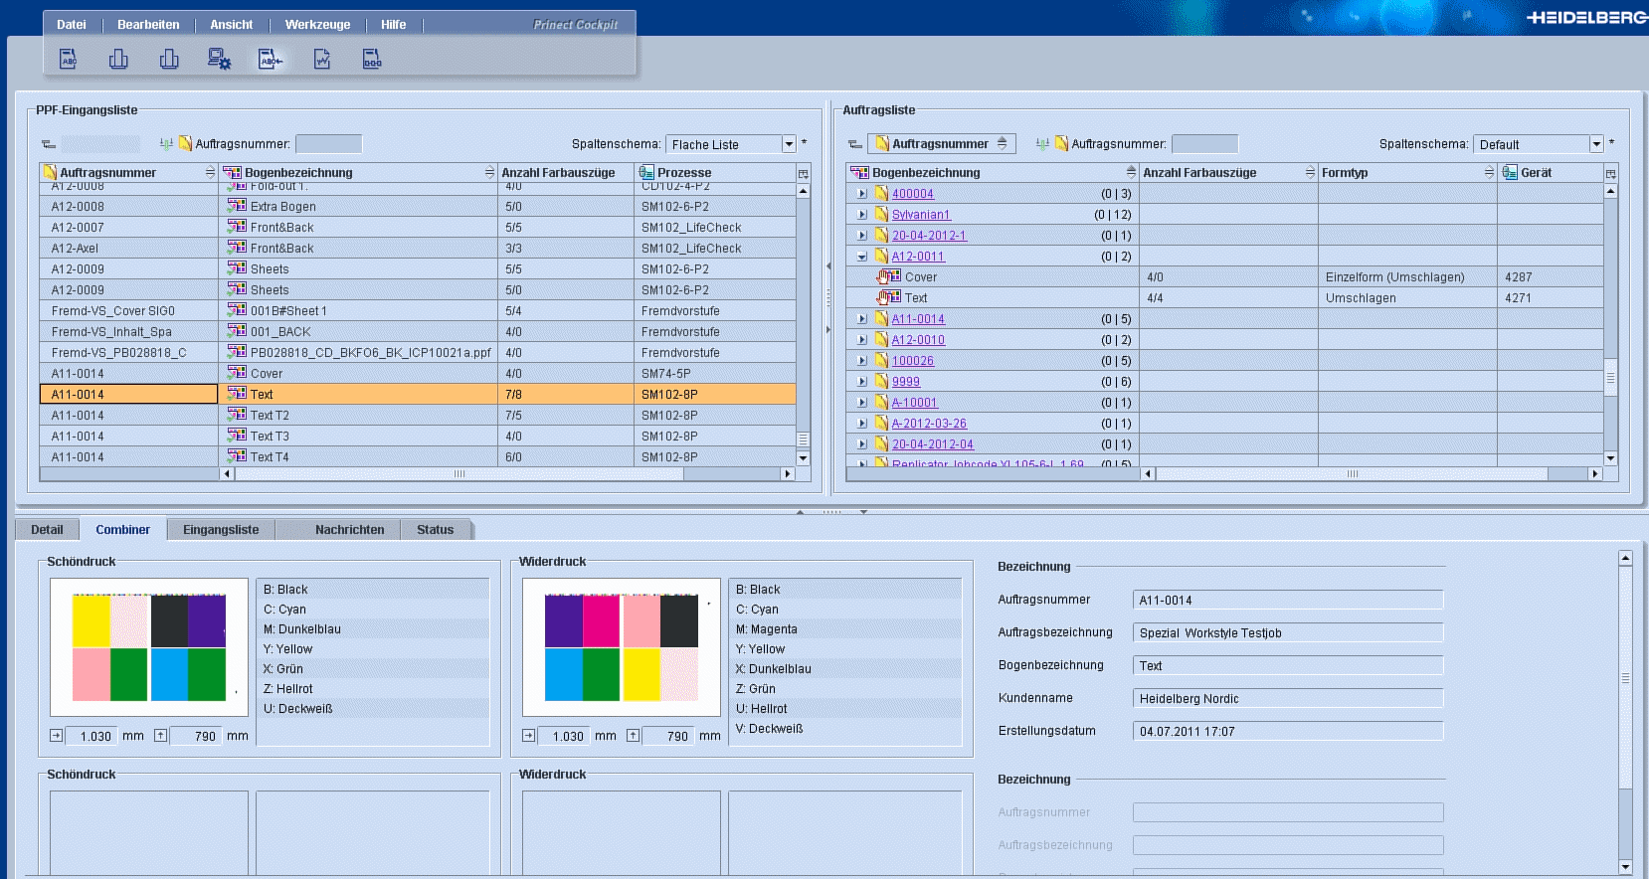Open the Datei menu
Image resolution: width=1649 pixels, height=879 pixels.
point(72,25)
